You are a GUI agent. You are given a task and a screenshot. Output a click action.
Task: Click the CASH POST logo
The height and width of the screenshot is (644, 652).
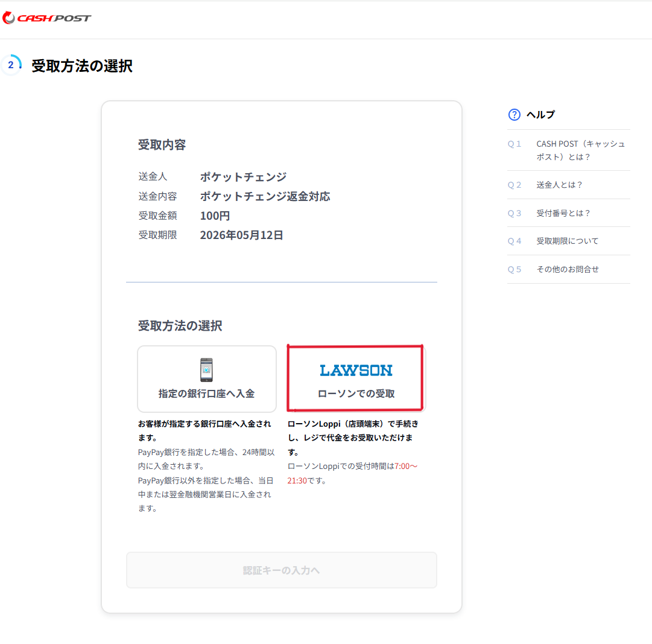coord(46,18)
